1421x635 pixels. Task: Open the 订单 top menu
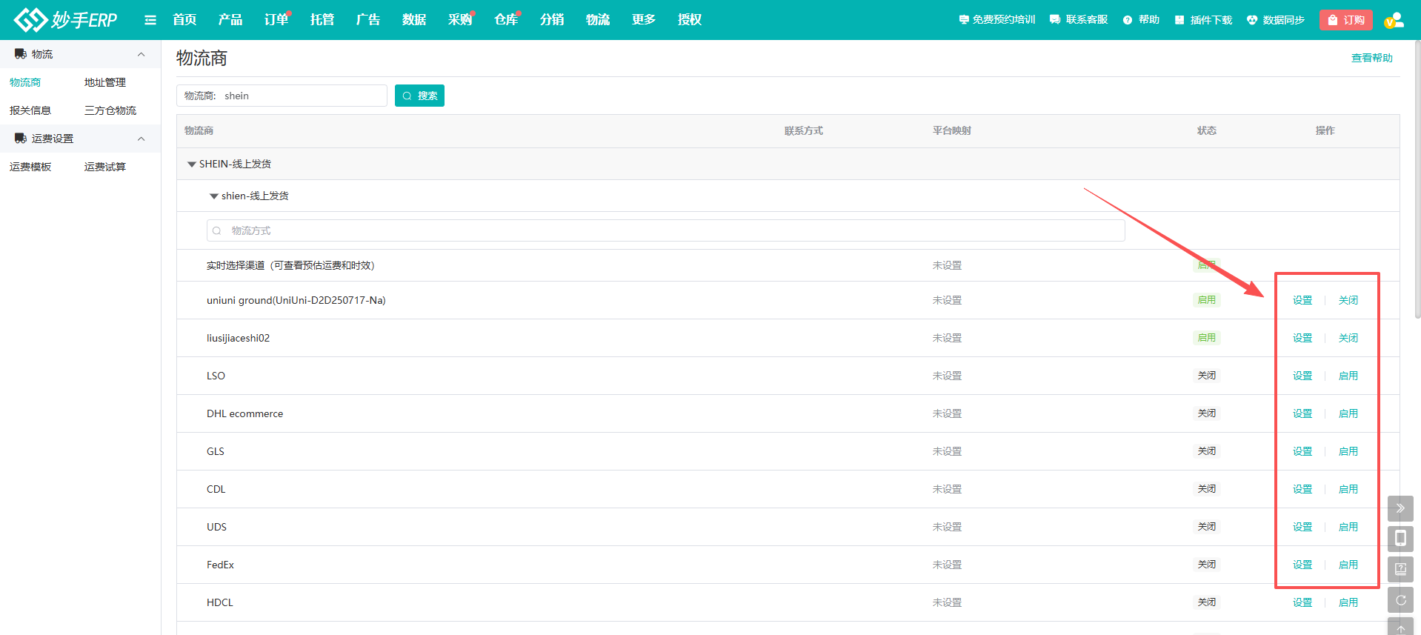(x=276, y=20)
